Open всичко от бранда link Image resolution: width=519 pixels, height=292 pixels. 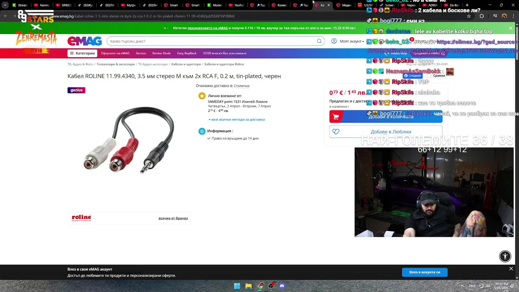pos(173,218)
